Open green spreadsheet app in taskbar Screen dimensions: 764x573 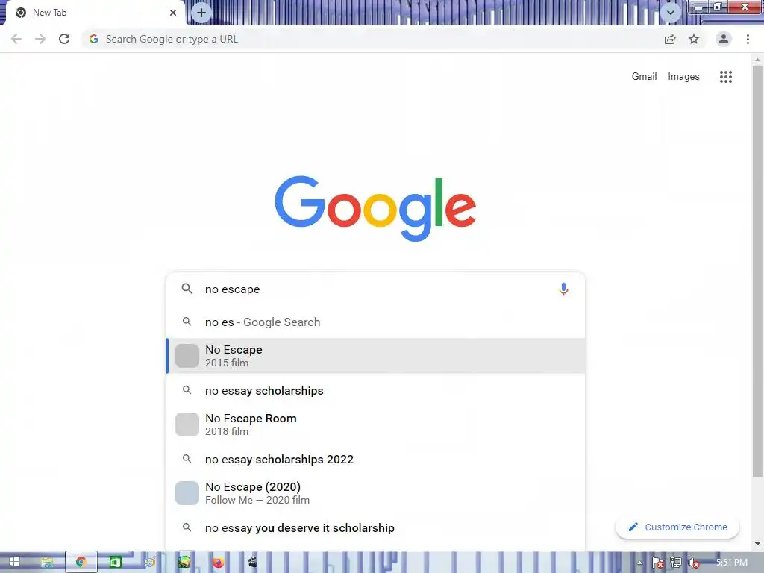(116, 563)
